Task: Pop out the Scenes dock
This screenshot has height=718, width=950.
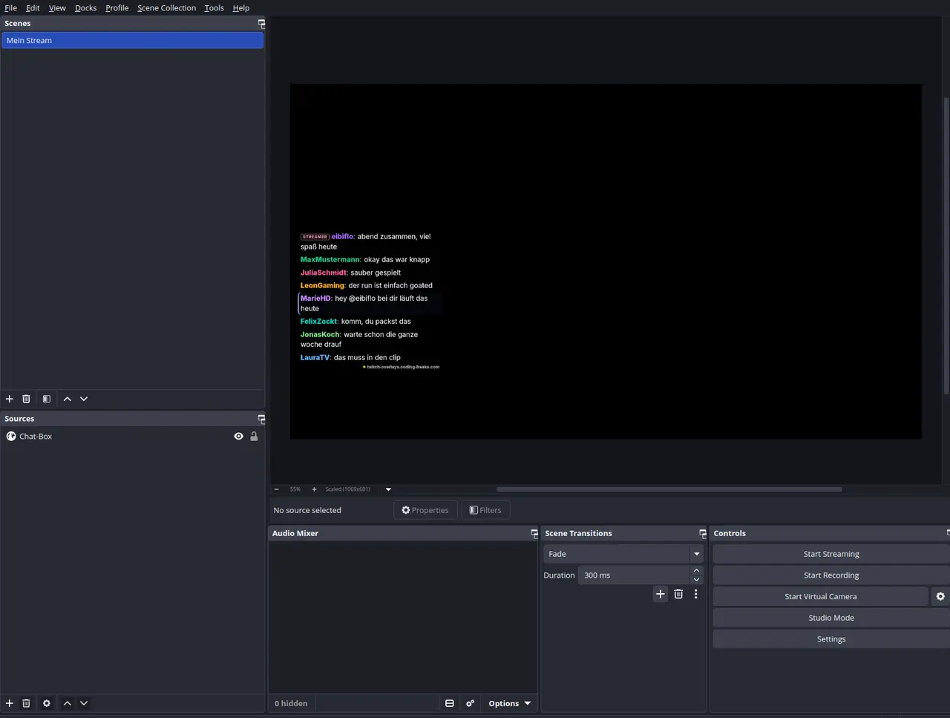Action: [261, 24]
